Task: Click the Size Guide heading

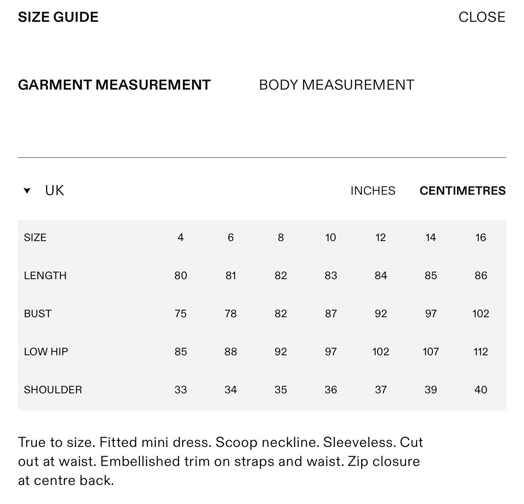Action: 58,17
